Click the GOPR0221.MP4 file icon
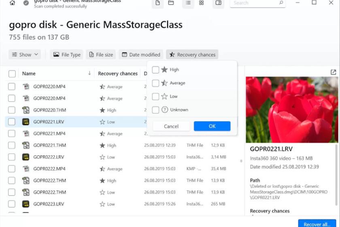 [26, 133]
